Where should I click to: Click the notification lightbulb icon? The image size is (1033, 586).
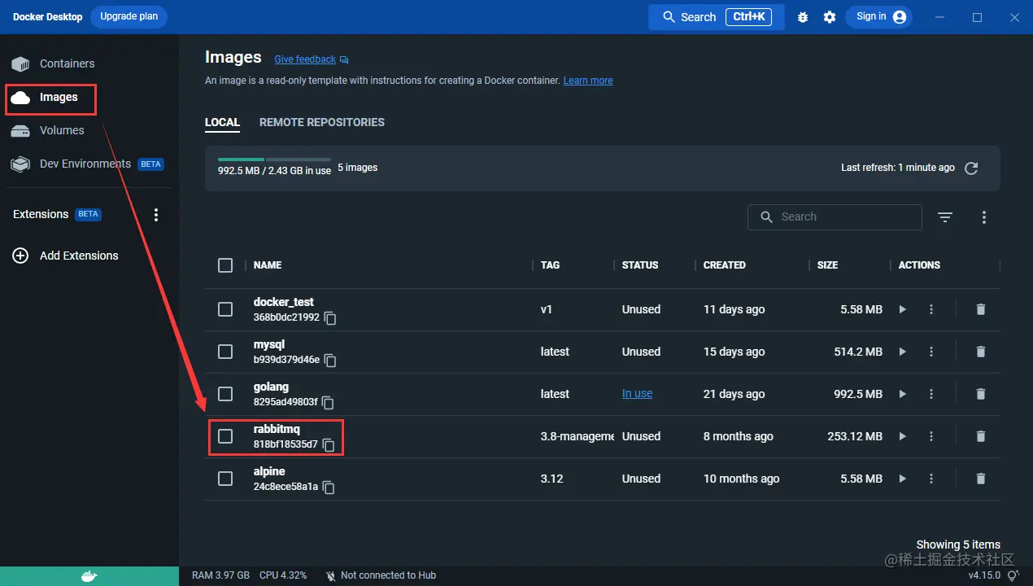1013,575
